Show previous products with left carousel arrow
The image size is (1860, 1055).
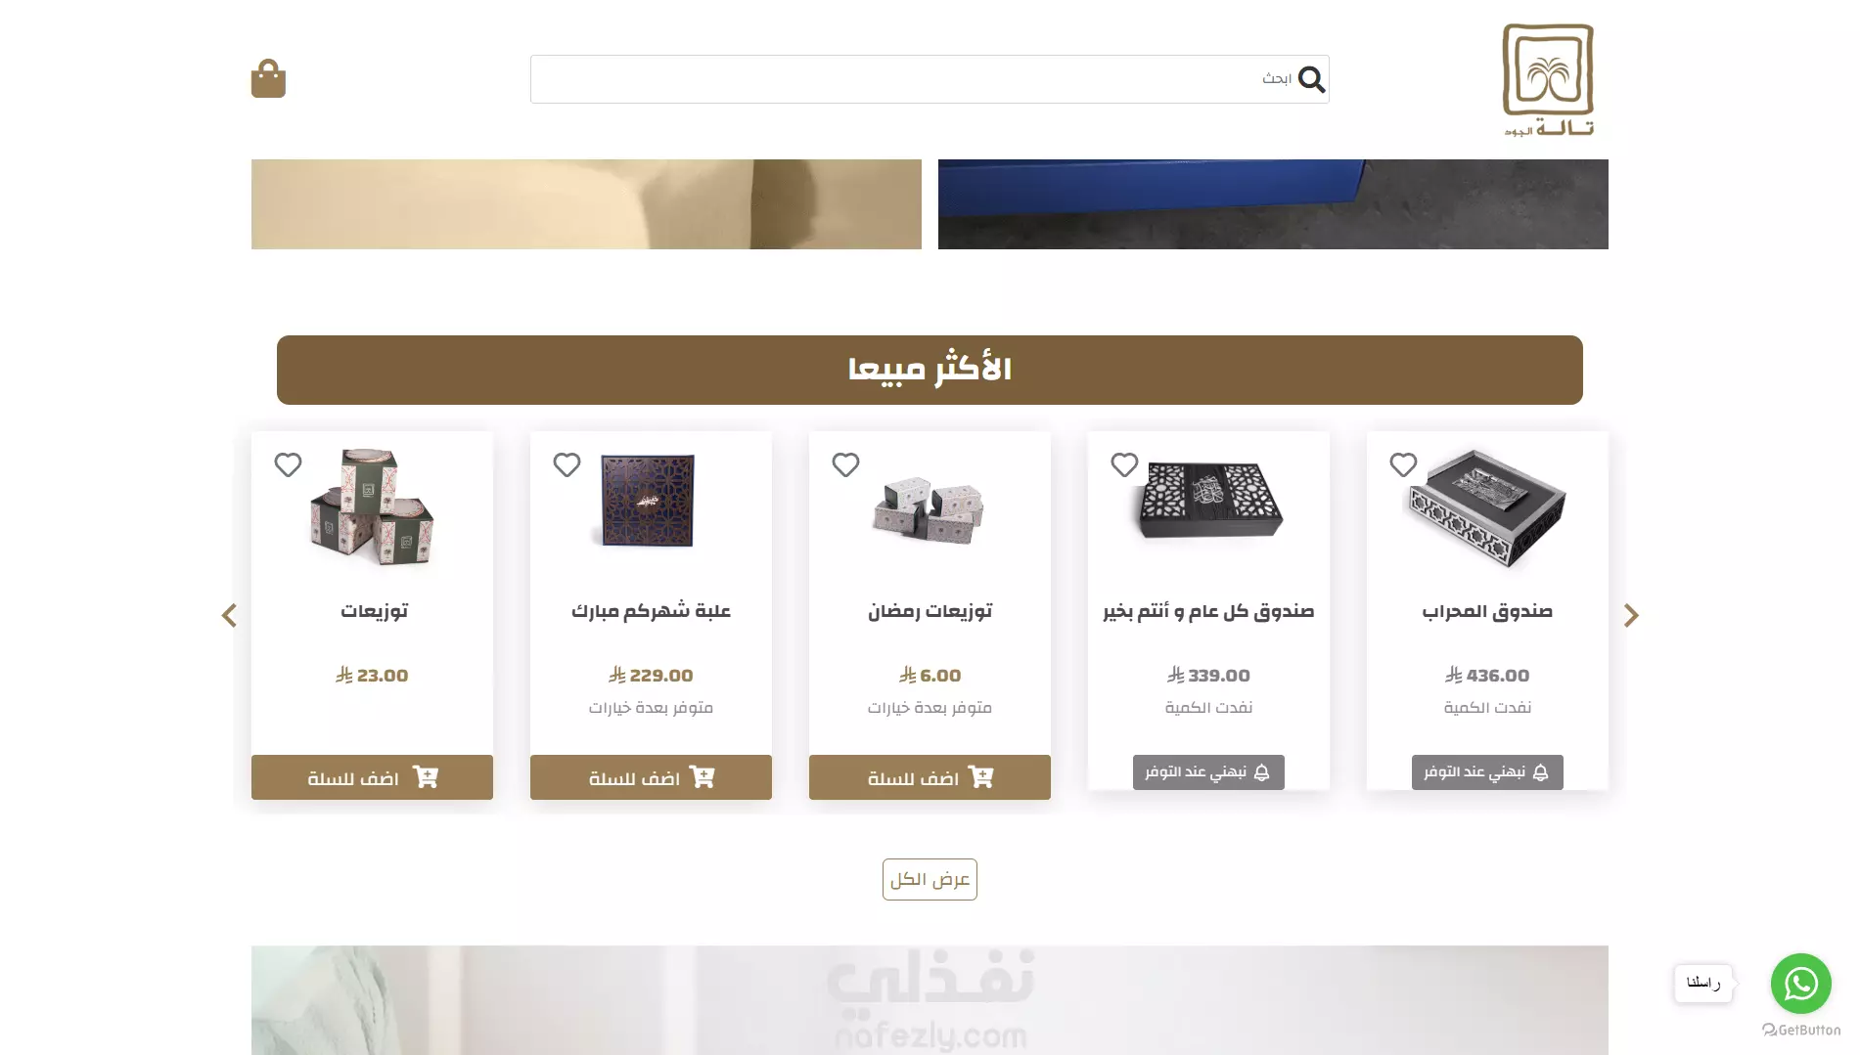coord(229,615)
